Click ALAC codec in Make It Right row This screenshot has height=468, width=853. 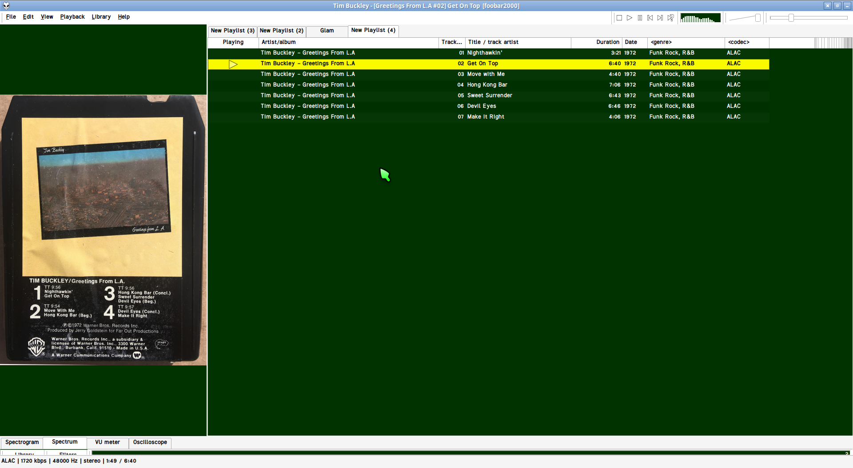tap(733, 117)
